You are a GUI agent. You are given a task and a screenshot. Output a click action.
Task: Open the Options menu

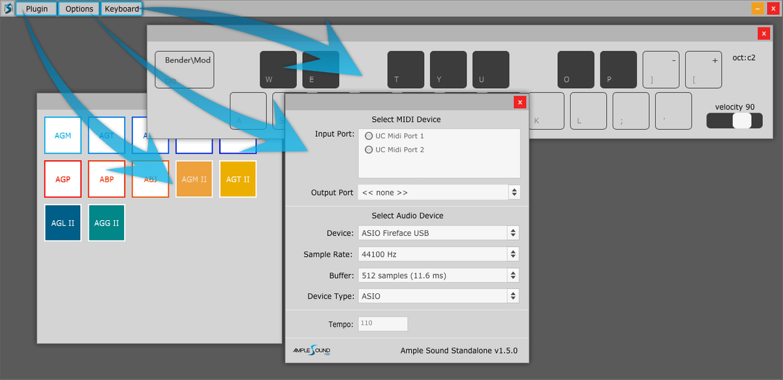click(x=78, y=8)
